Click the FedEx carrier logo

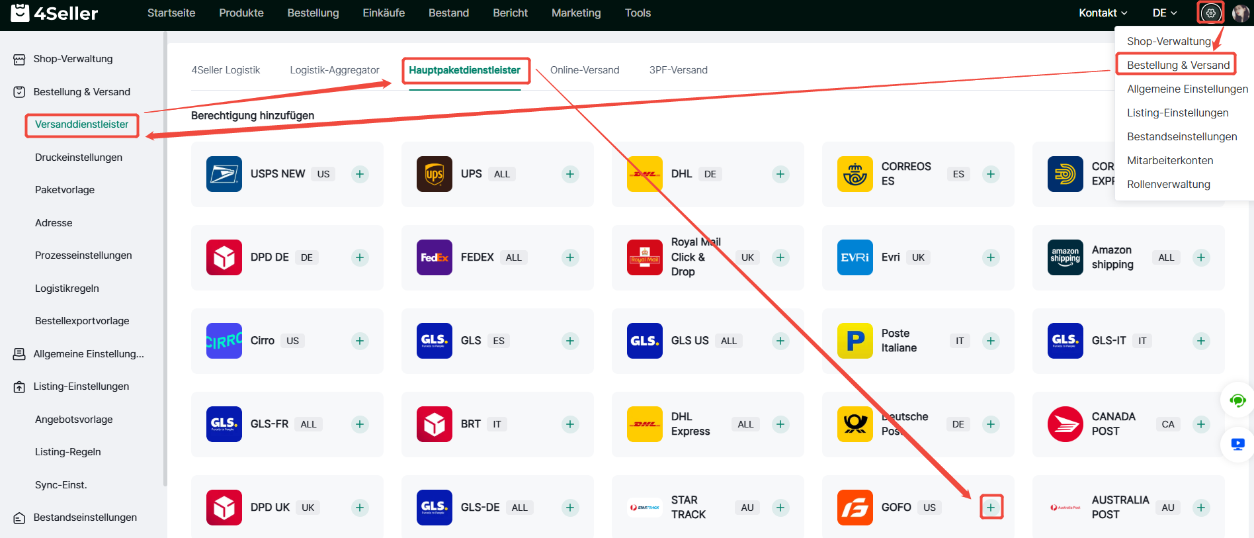(435, 257)
